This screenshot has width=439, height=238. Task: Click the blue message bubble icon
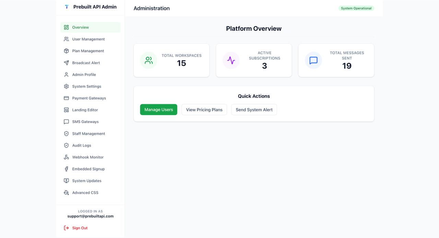[313, 60]
